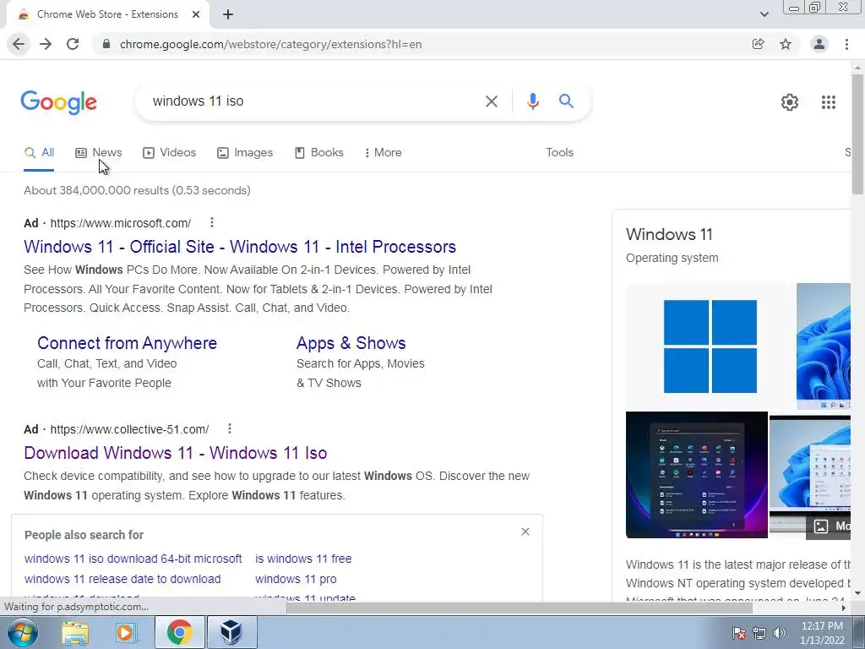
Task: Open the 'Mo…' more images button overlay
Action: click(829, 526)
